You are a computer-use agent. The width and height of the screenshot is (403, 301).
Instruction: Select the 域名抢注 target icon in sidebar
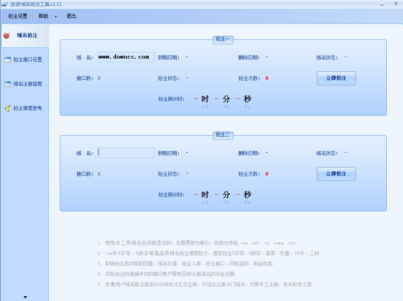pos(6,35)
